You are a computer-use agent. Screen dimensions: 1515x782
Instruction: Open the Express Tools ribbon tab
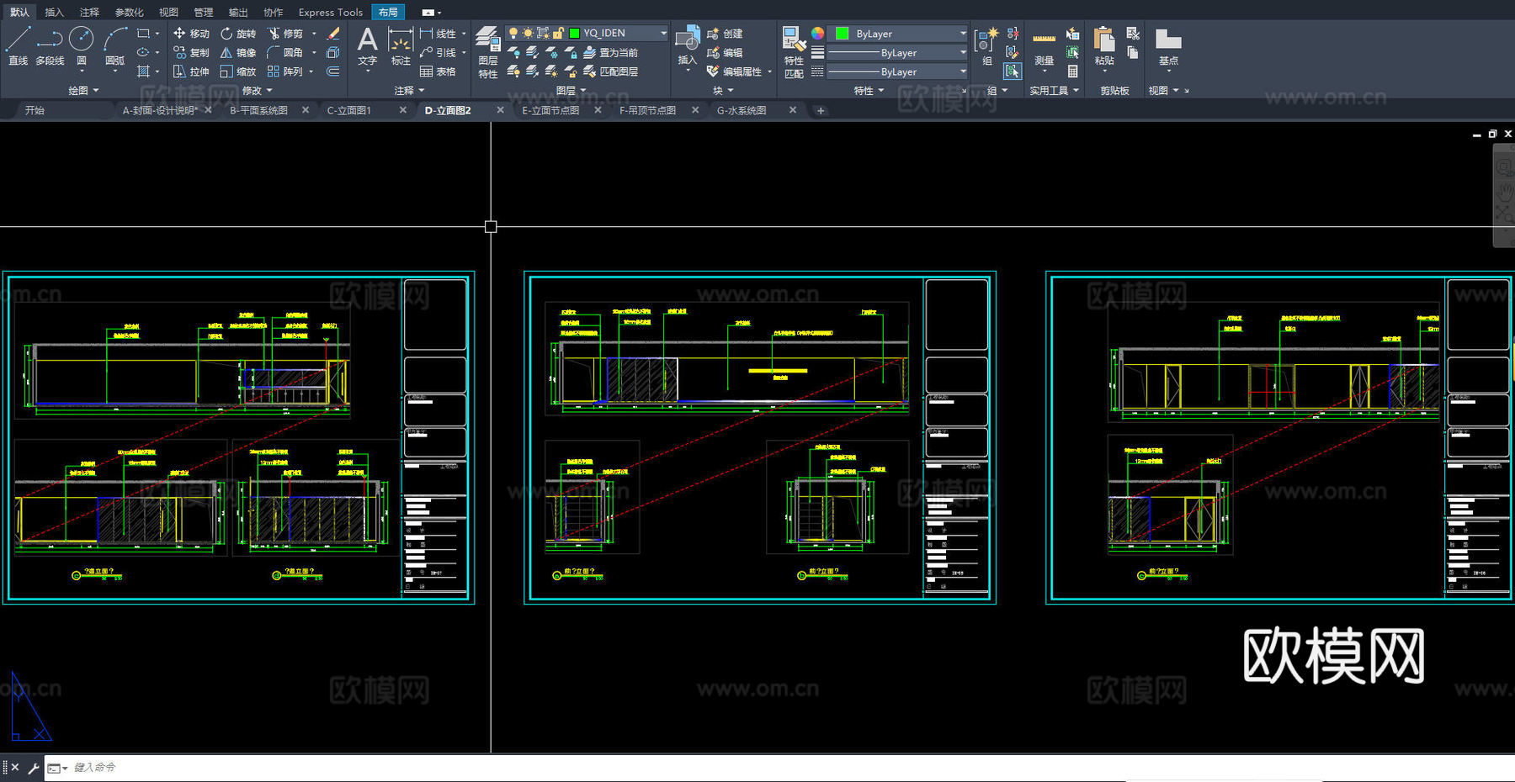[x=330, y=12]
